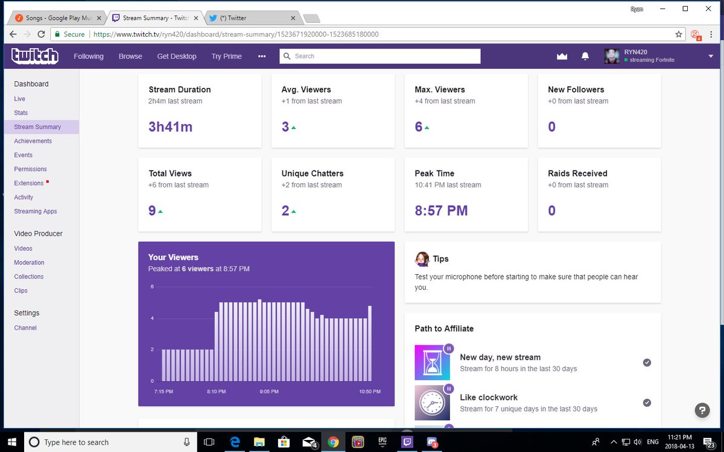Open Twitch notifications via the bell icon
This screenshot has width=724, height=452.
585,55
